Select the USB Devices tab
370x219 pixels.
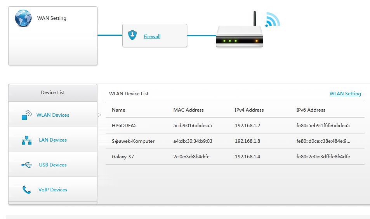[x=53, y=165]
